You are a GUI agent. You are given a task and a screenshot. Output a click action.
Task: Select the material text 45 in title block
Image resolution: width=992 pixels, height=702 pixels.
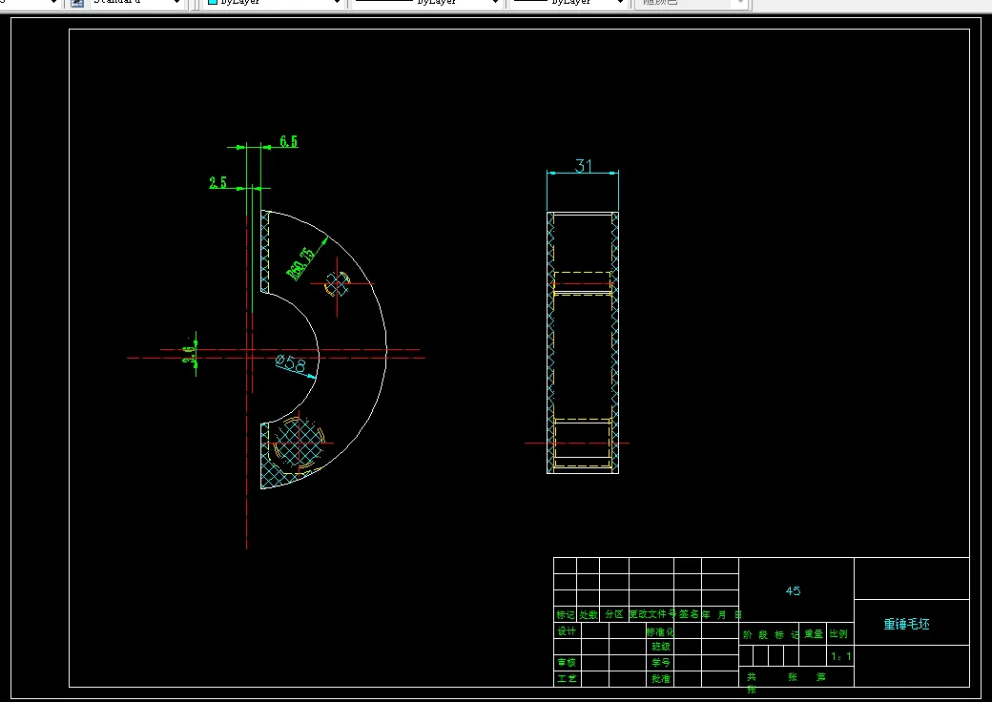tap(793, 590)
